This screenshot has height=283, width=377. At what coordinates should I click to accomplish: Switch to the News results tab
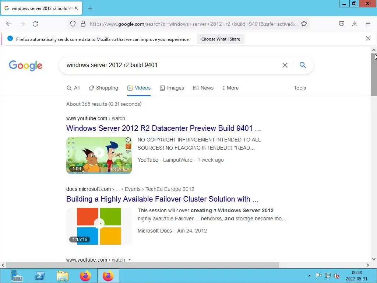(203, 88)
